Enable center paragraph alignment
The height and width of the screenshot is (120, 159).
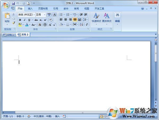coord(65,20)
